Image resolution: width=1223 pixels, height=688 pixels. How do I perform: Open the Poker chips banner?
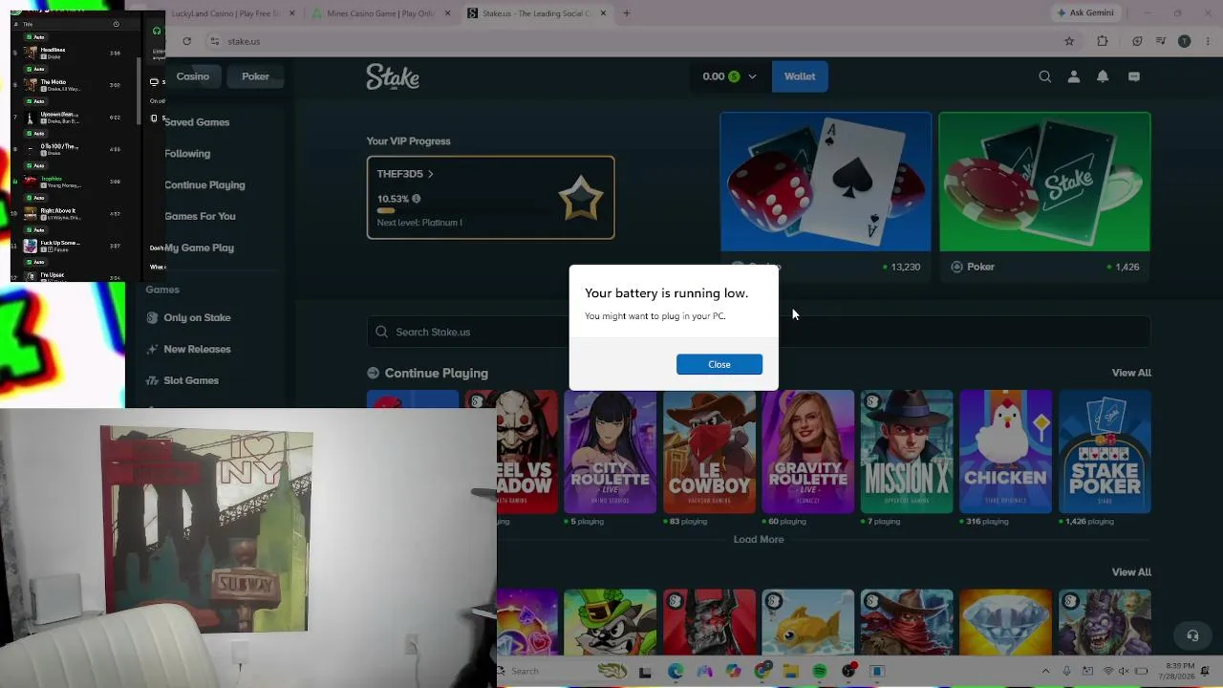[x=1044, y=182]
